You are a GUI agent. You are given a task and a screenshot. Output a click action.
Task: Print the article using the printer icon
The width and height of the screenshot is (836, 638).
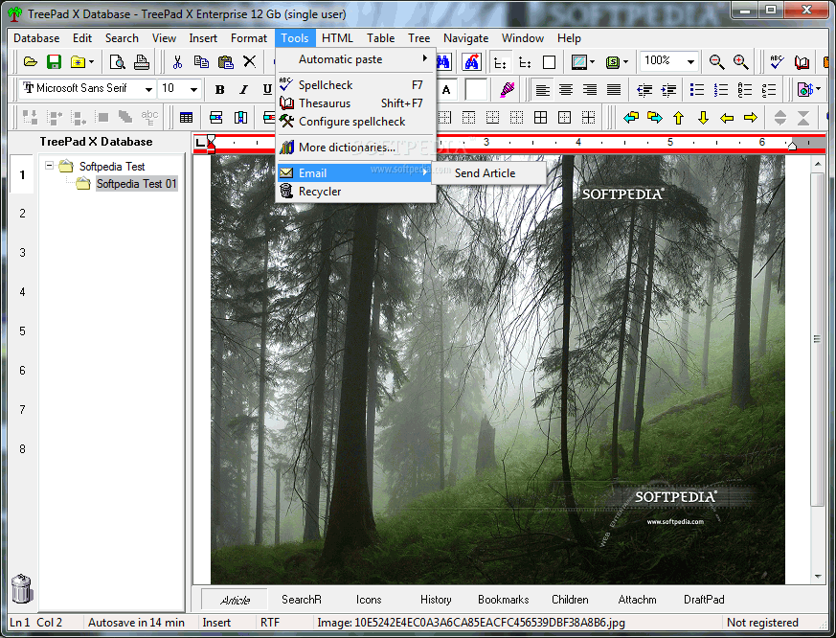(x=142, y=62)
